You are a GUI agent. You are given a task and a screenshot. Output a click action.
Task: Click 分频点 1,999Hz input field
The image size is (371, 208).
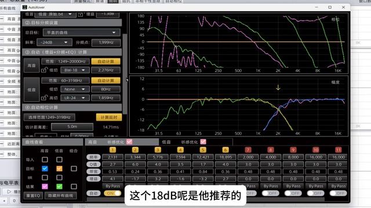[106, 42]
